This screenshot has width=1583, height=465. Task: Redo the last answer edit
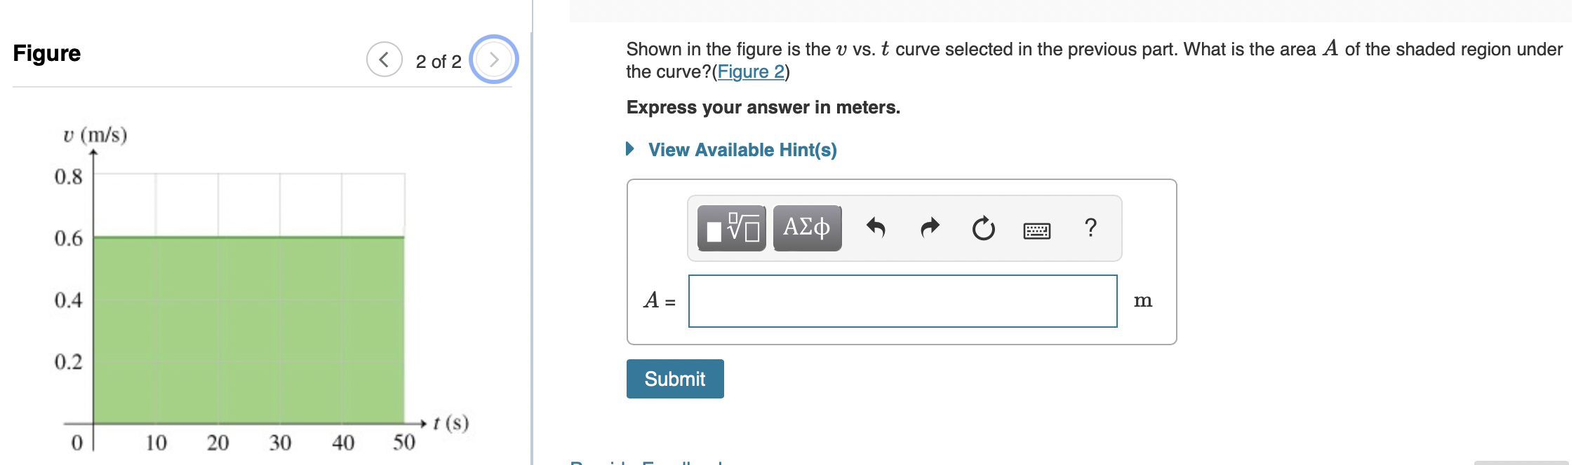click(x=930, y=228)
